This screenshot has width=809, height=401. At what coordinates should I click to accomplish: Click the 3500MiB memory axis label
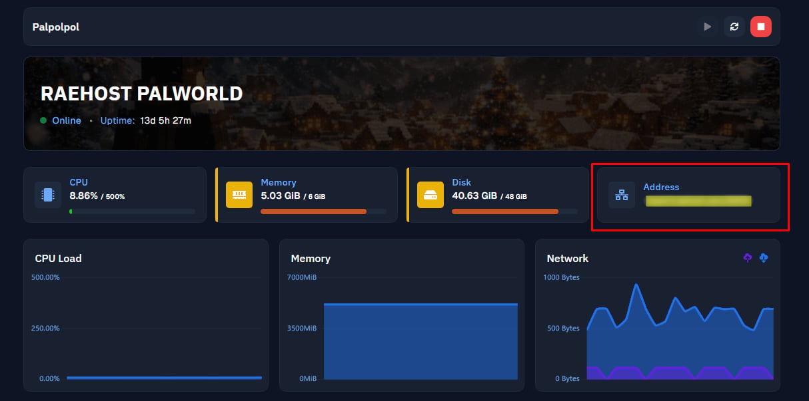click(x=301, y=328)
